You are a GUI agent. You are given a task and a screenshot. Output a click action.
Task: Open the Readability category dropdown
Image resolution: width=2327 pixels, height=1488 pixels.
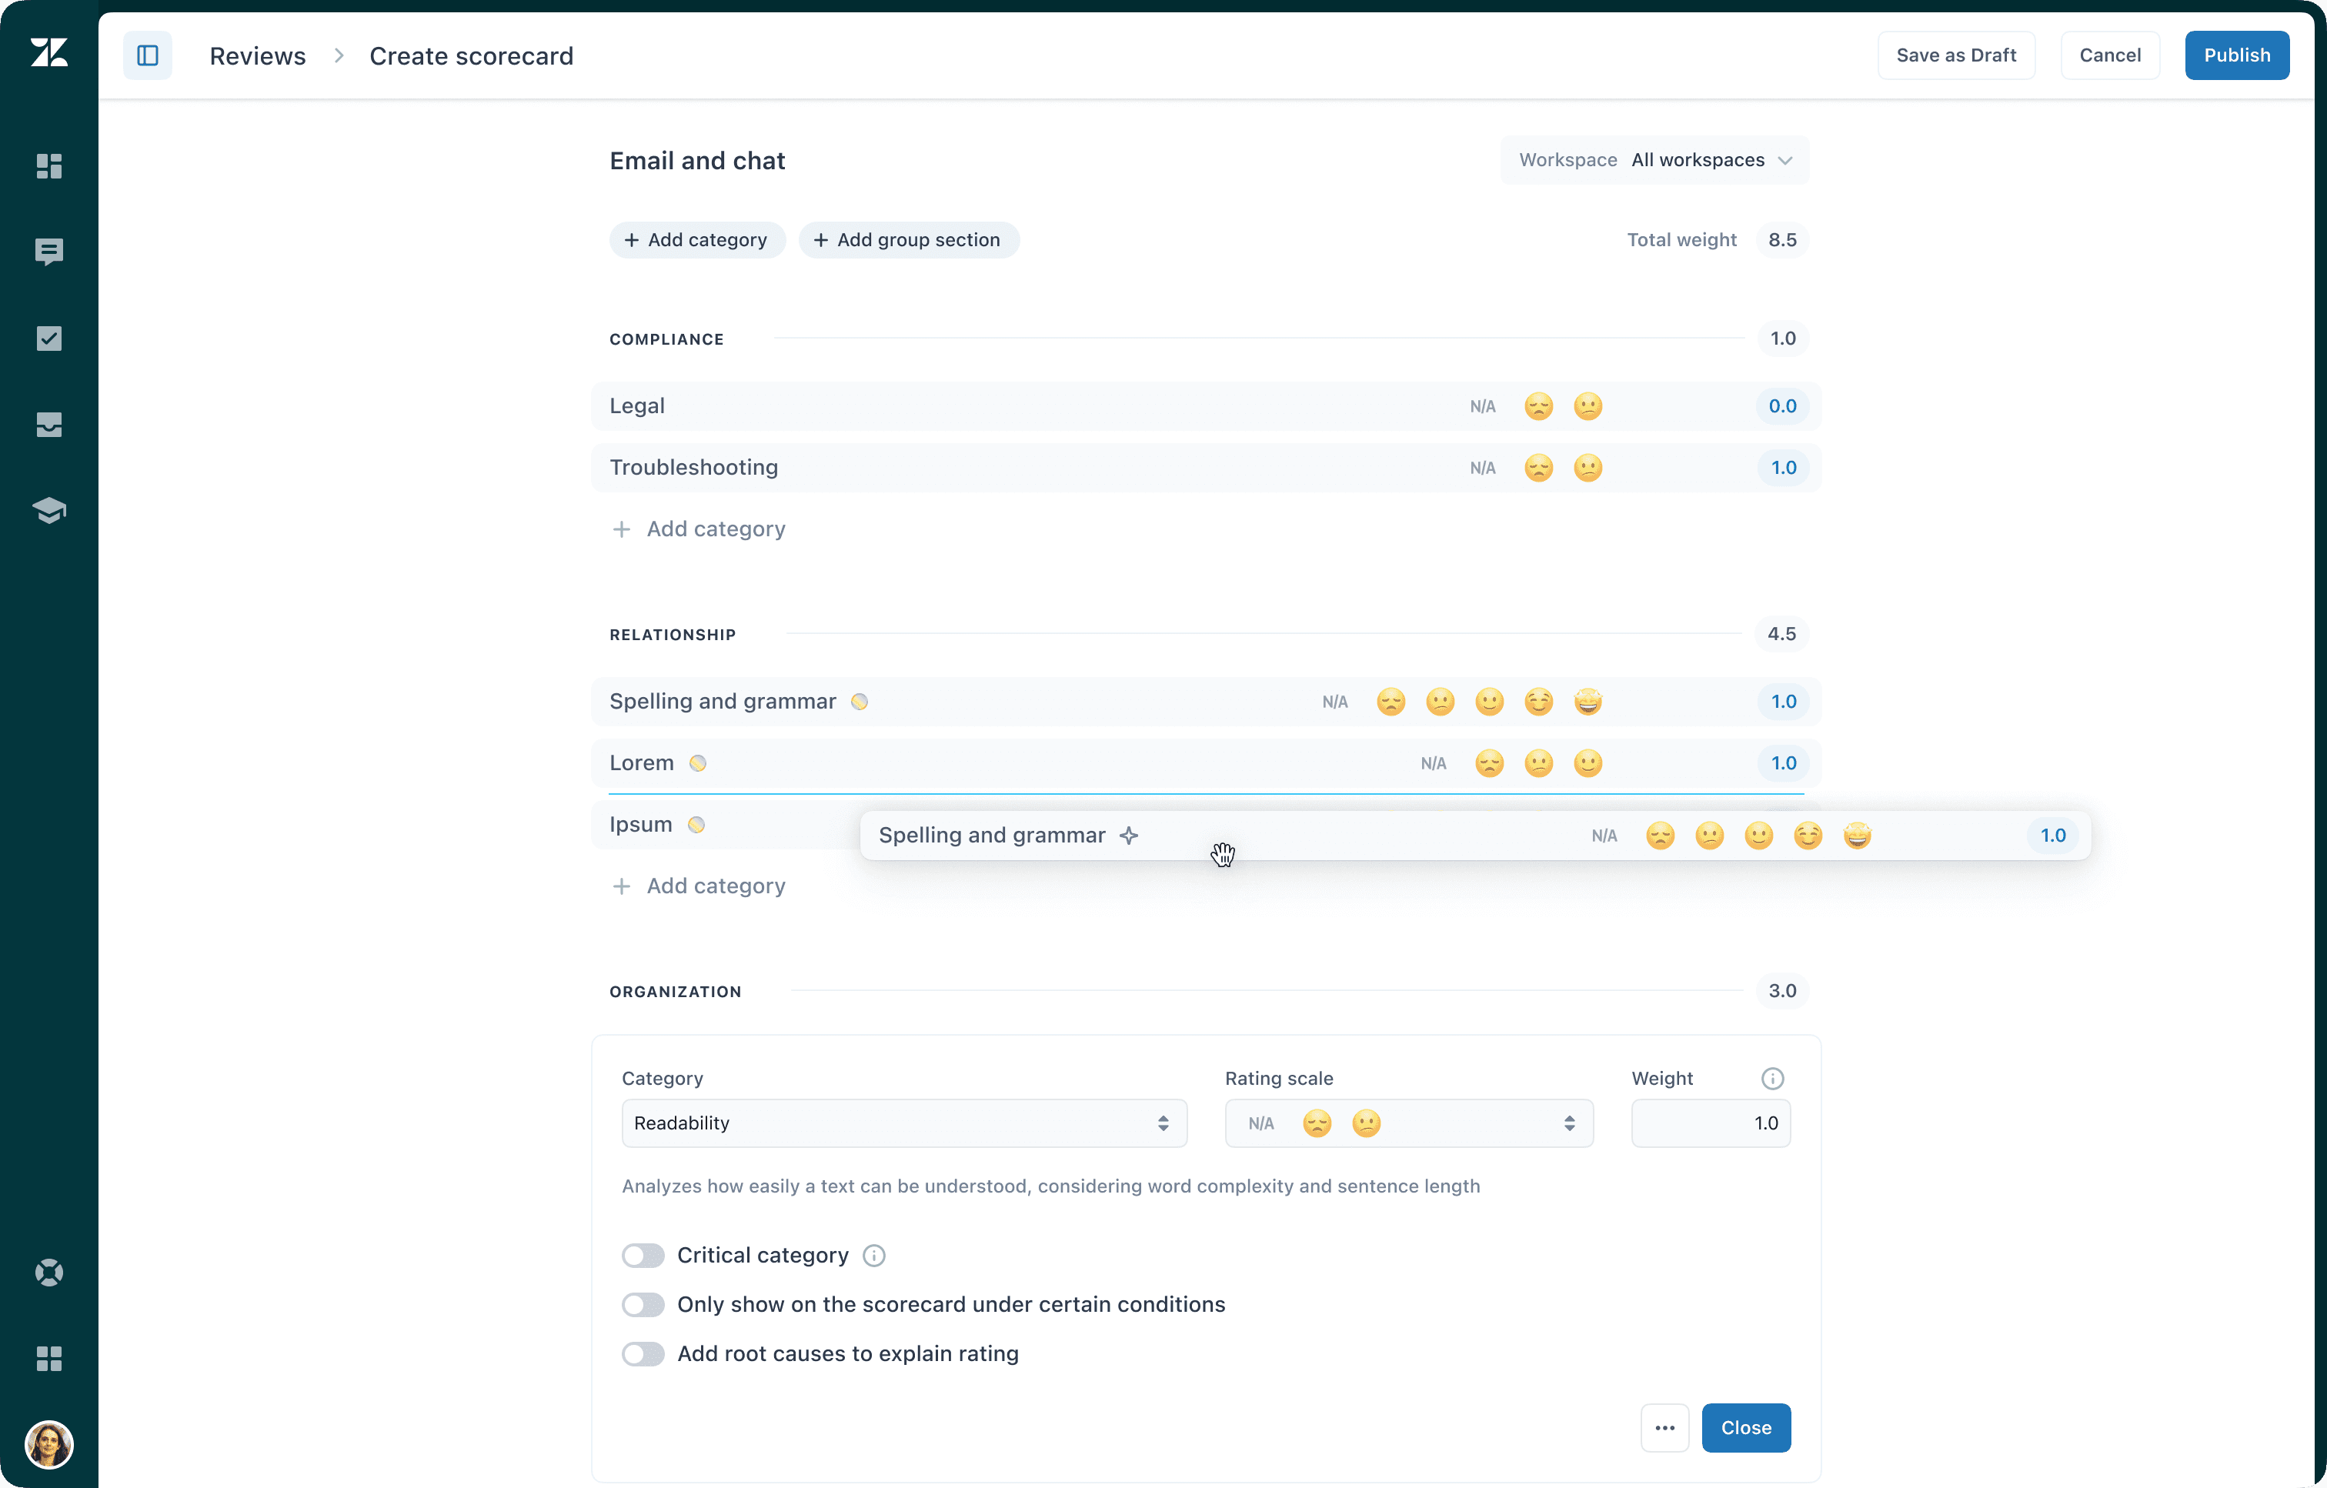[x=903, y=1123]
